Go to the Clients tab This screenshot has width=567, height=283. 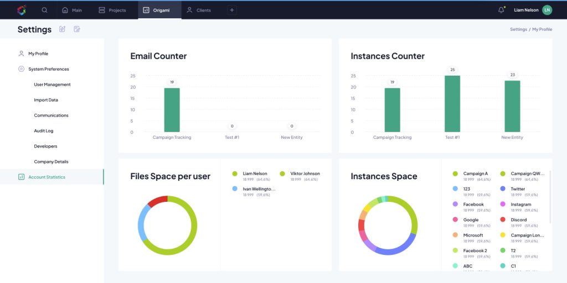198,10
